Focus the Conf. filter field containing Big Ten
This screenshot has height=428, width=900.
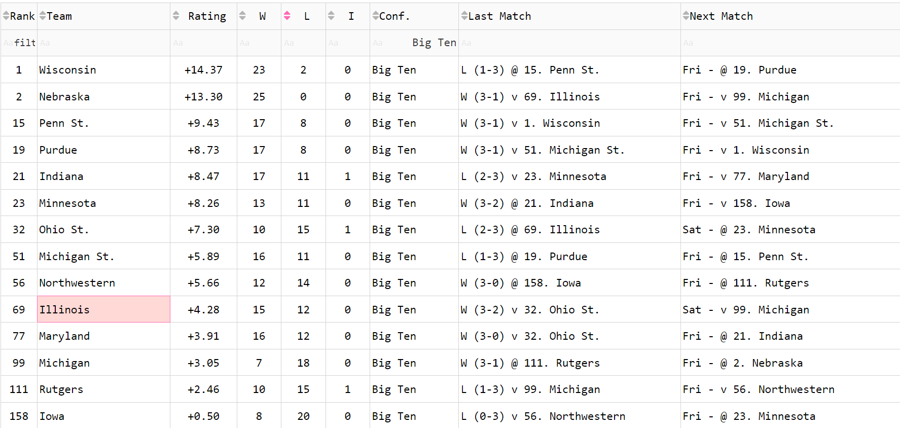point(414,43)
